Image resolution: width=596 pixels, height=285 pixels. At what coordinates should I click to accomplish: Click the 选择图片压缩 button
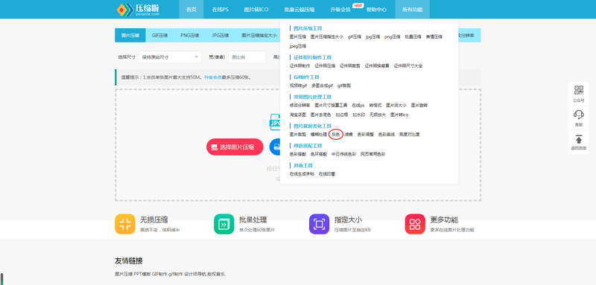[x=235, y=147]
